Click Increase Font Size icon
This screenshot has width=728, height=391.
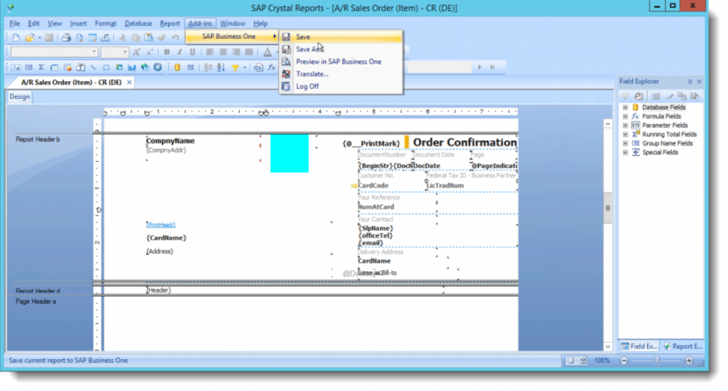tap(136, 52)
